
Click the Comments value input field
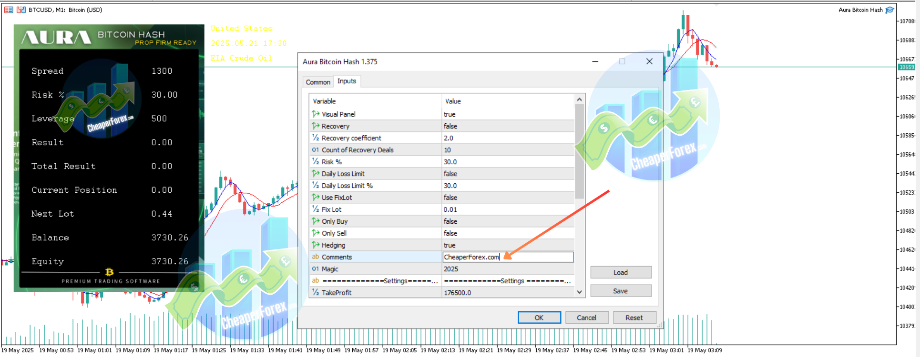(508, 257)
